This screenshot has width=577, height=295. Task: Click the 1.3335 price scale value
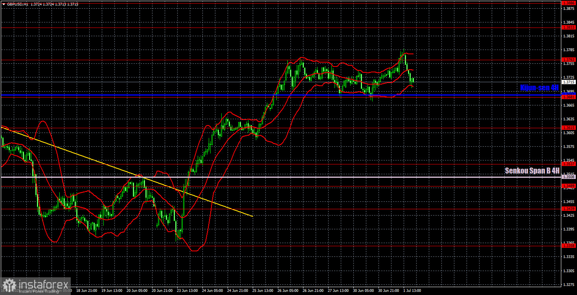click(569, 257)
